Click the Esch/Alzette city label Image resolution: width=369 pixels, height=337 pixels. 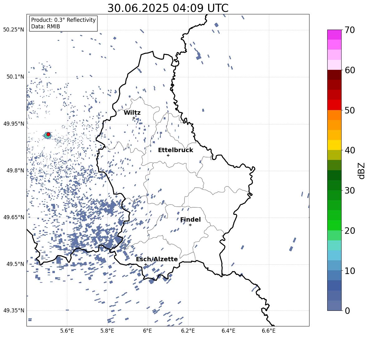(x=157, y=259)
